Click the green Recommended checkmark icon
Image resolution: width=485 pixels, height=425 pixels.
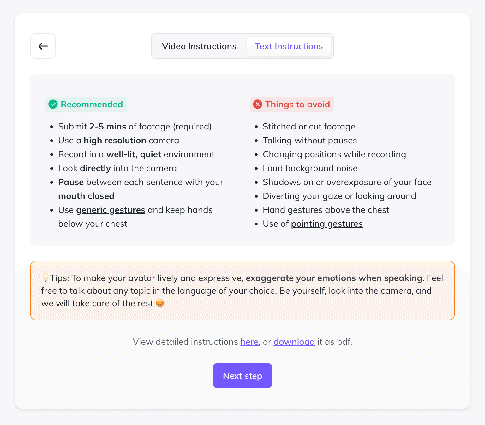pos(53,104)
